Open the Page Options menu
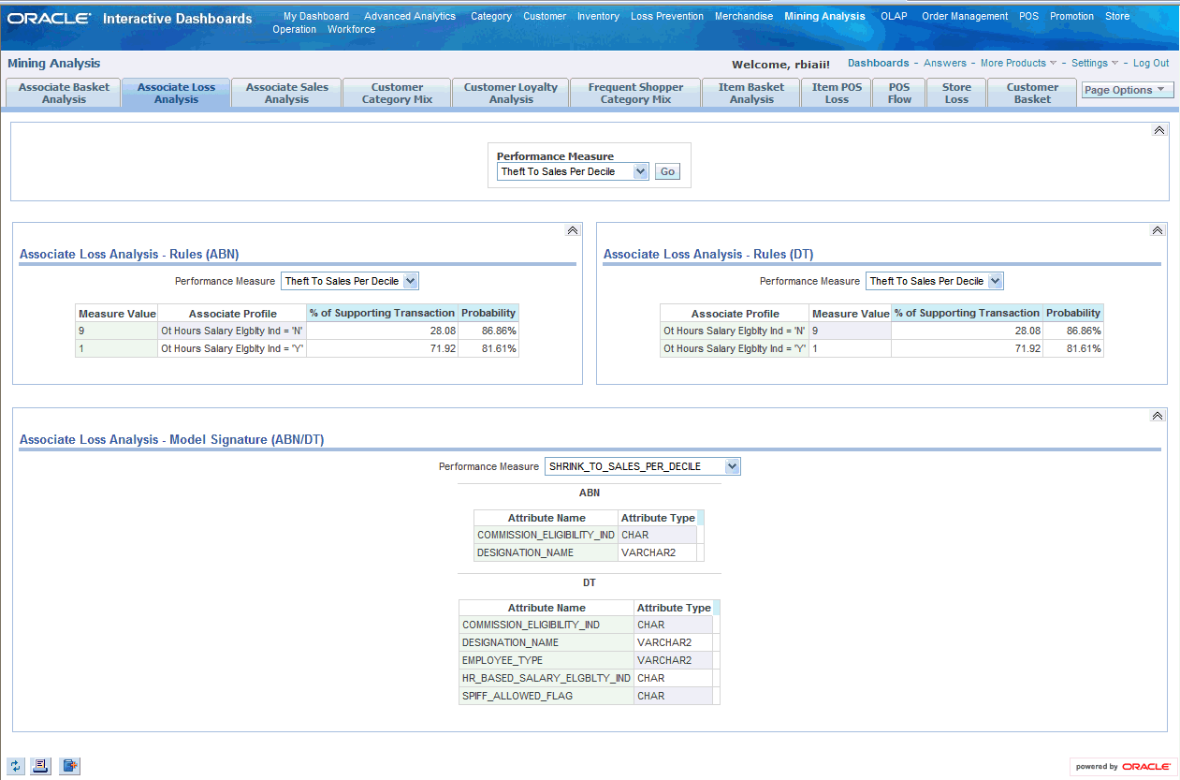Image resolution: width=1180 pixels, height=780 pixels. tap(1128, 90)
